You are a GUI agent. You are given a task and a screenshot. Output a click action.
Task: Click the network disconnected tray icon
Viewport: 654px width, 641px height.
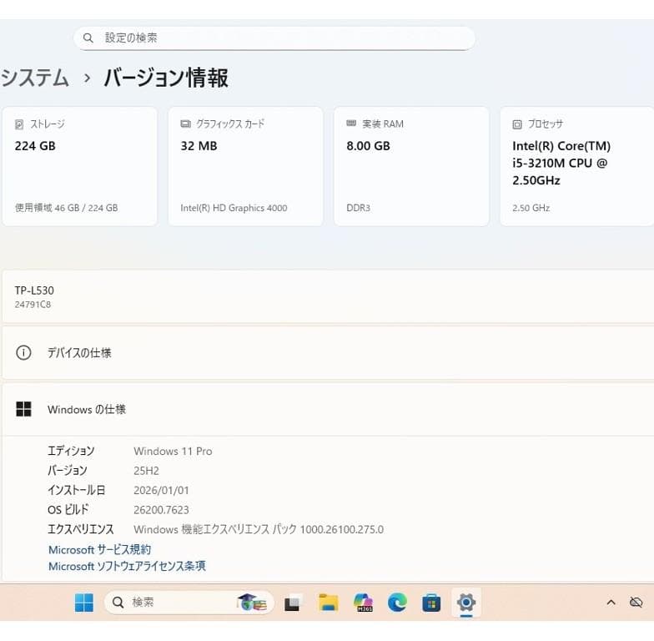[636, 603]
